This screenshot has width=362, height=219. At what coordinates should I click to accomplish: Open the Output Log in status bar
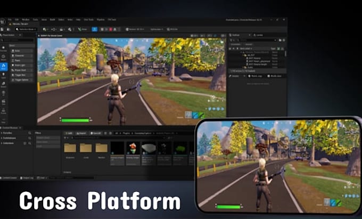tap(27, 178)
